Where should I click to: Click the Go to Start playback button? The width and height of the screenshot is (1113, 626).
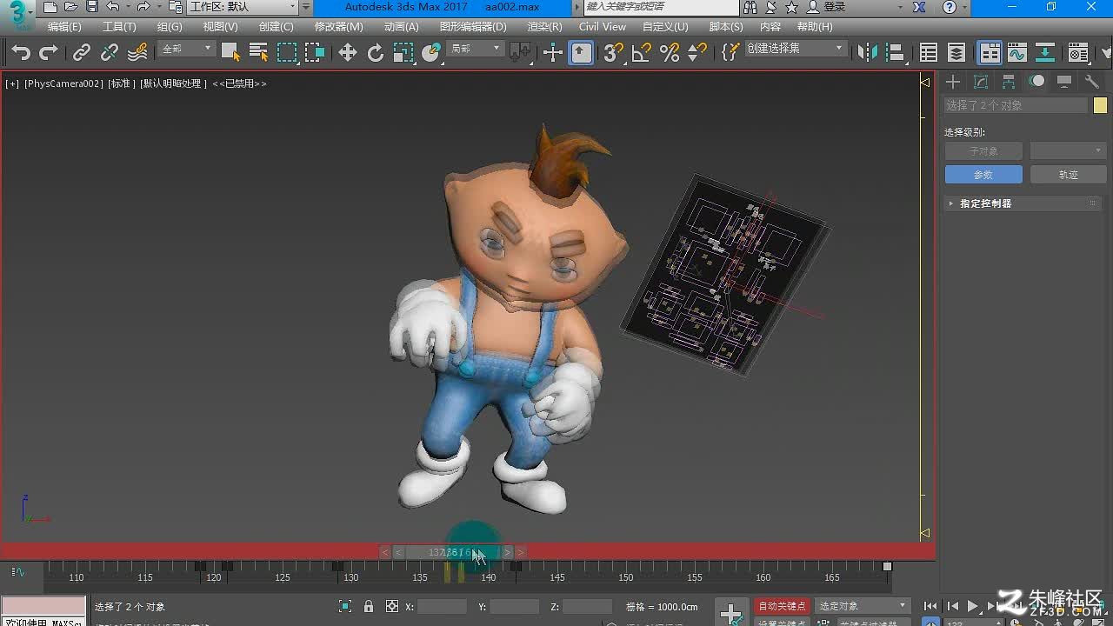coord(930,606)
